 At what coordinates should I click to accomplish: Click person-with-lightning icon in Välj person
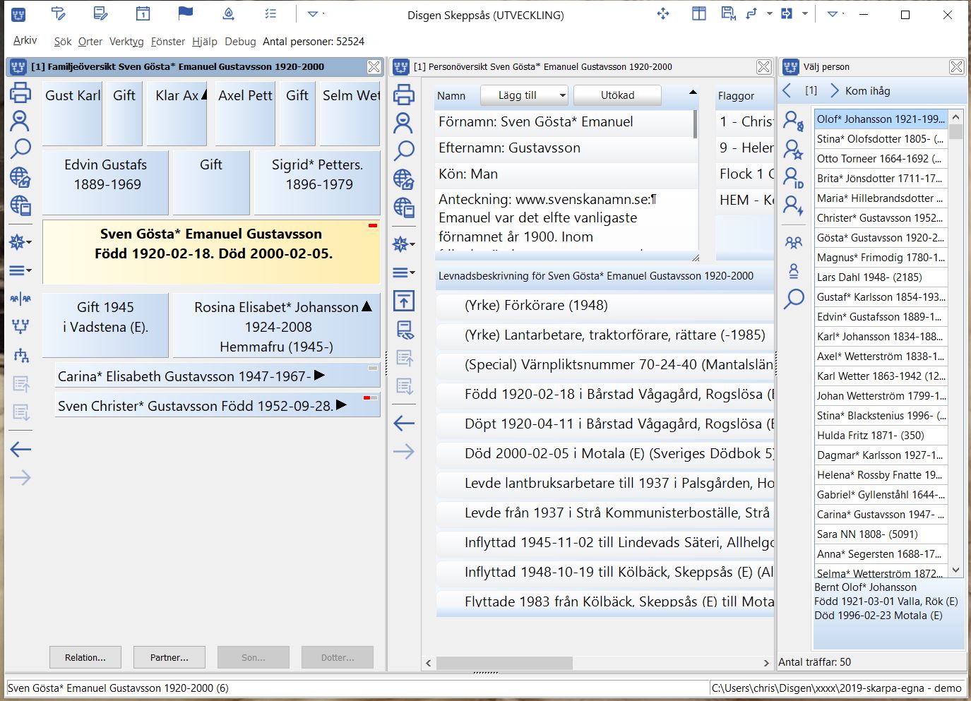pyautogui.click(x=794, y=206)
